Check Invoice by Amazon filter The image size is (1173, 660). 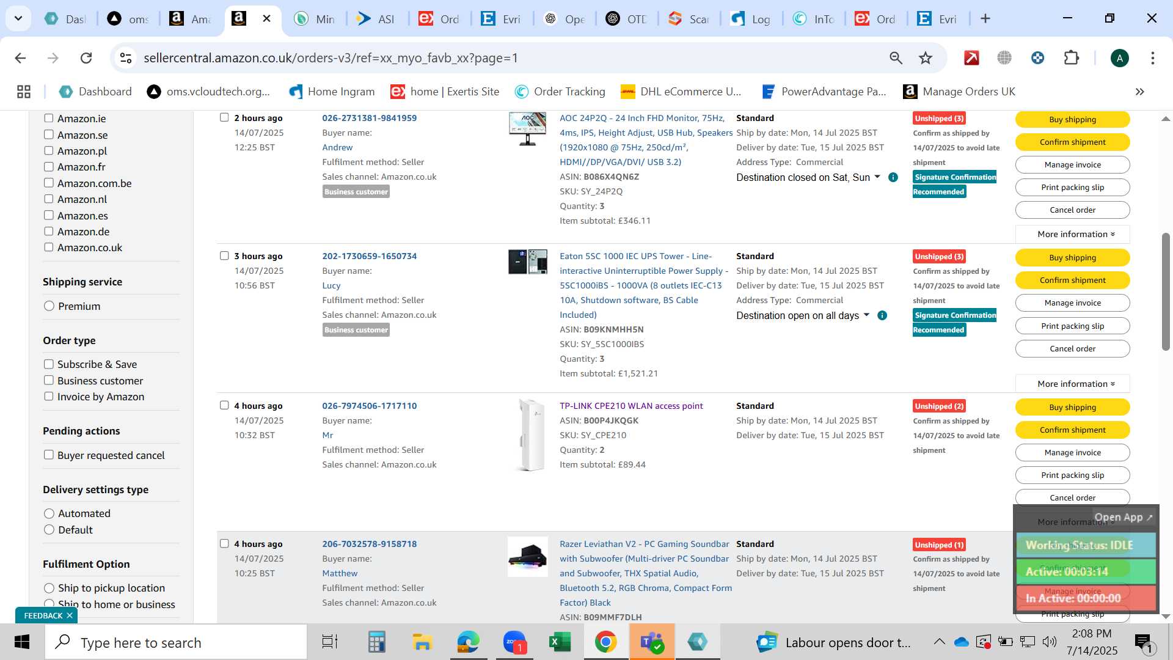[49, 397]
